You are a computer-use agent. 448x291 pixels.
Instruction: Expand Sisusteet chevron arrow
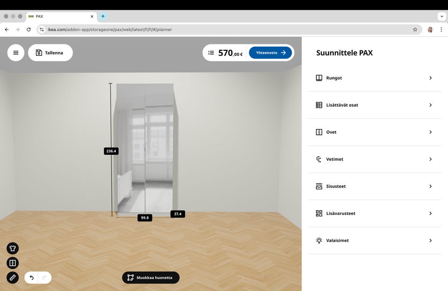click(430, 187)
